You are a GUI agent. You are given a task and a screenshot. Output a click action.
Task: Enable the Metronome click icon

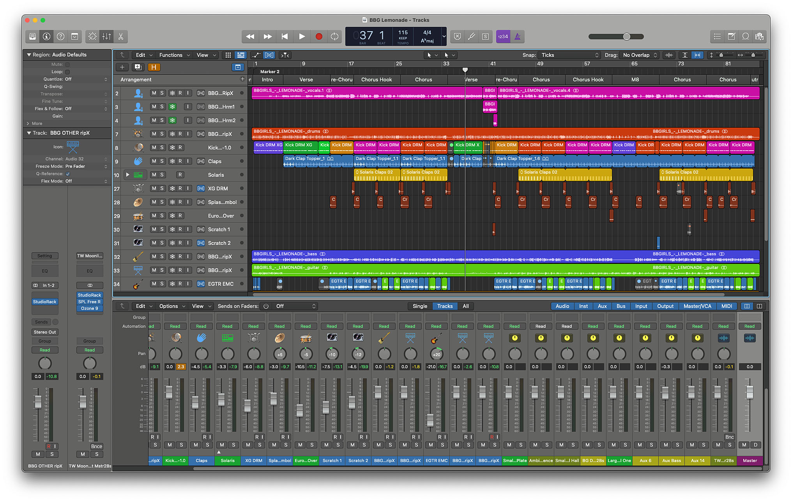pos(518,37)
